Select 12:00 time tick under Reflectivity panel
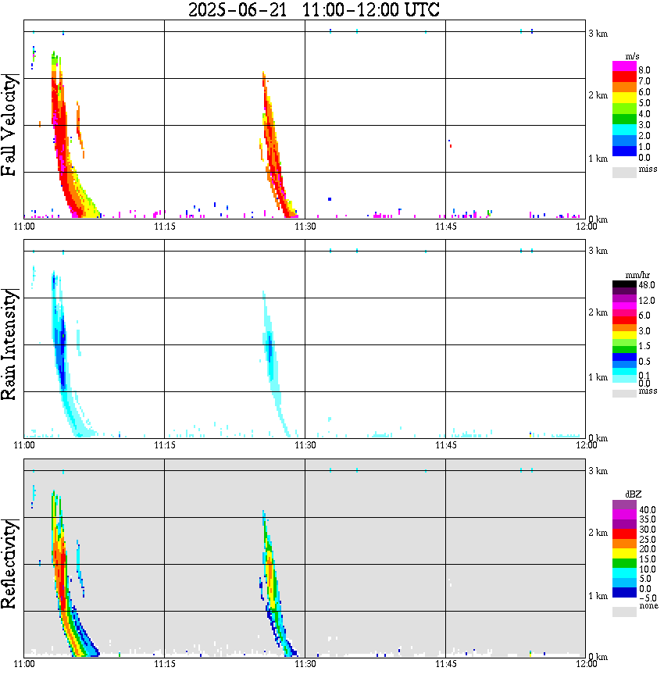The height and width of the screenshot is (678, 664). click(586, 664)
